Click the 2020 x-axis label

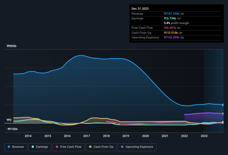(146, 136)
